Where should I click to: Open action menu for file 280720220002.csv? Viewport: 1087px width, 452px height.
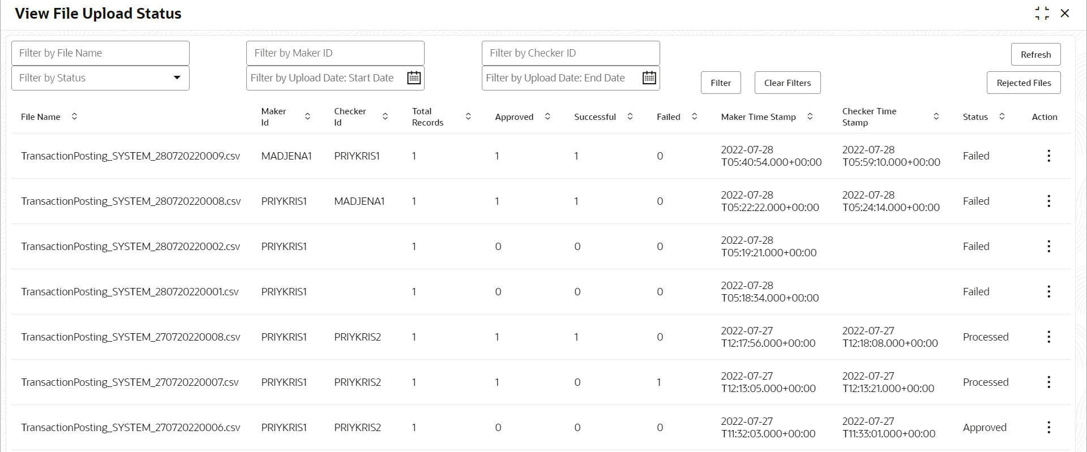pos(1049,246)
